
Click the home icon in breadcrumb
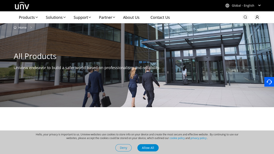[15, 28]
